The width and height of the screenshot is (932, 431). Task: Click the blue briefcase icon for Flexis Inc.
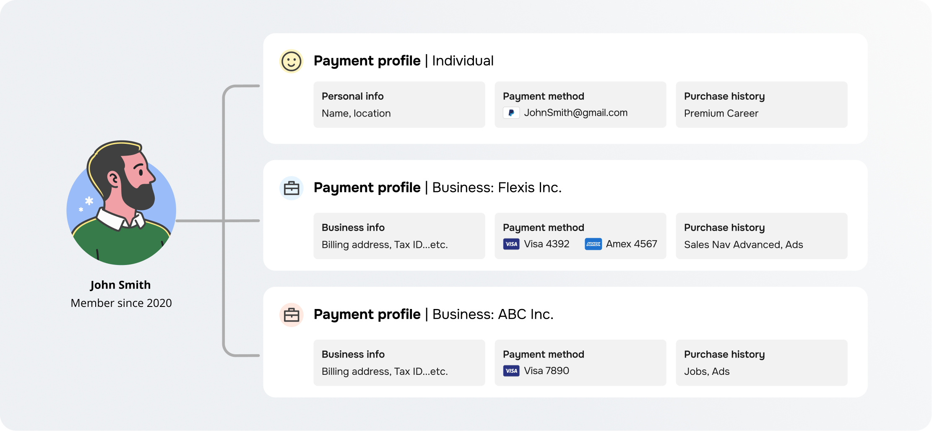pos(291,188)
